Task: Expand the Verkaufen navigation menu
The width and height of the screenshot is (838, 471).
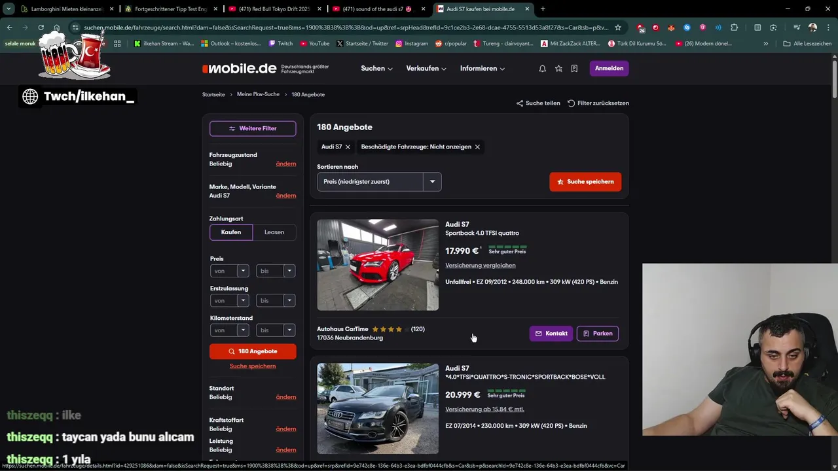Action: pos(426,69)
